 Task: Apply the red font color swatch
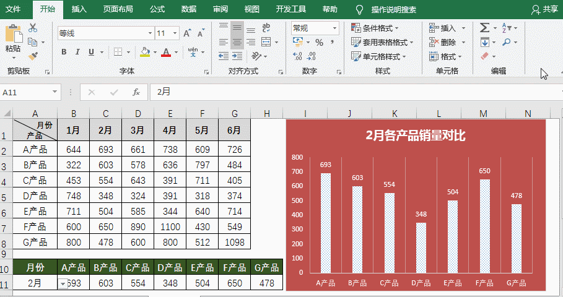(166, 53)
